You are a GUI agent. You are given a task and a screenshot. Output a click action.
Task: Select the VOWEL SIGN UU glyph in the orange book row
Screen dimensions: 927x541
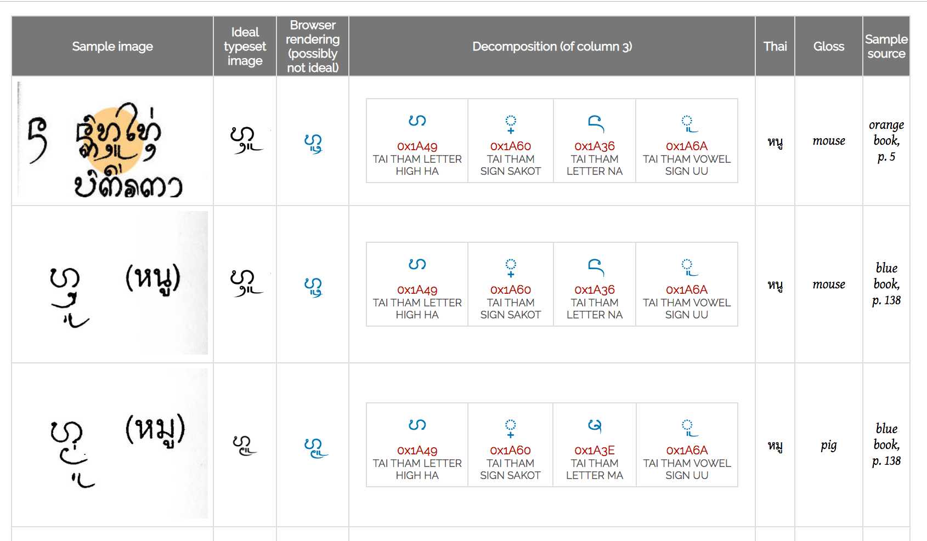(x=687, y=123)
